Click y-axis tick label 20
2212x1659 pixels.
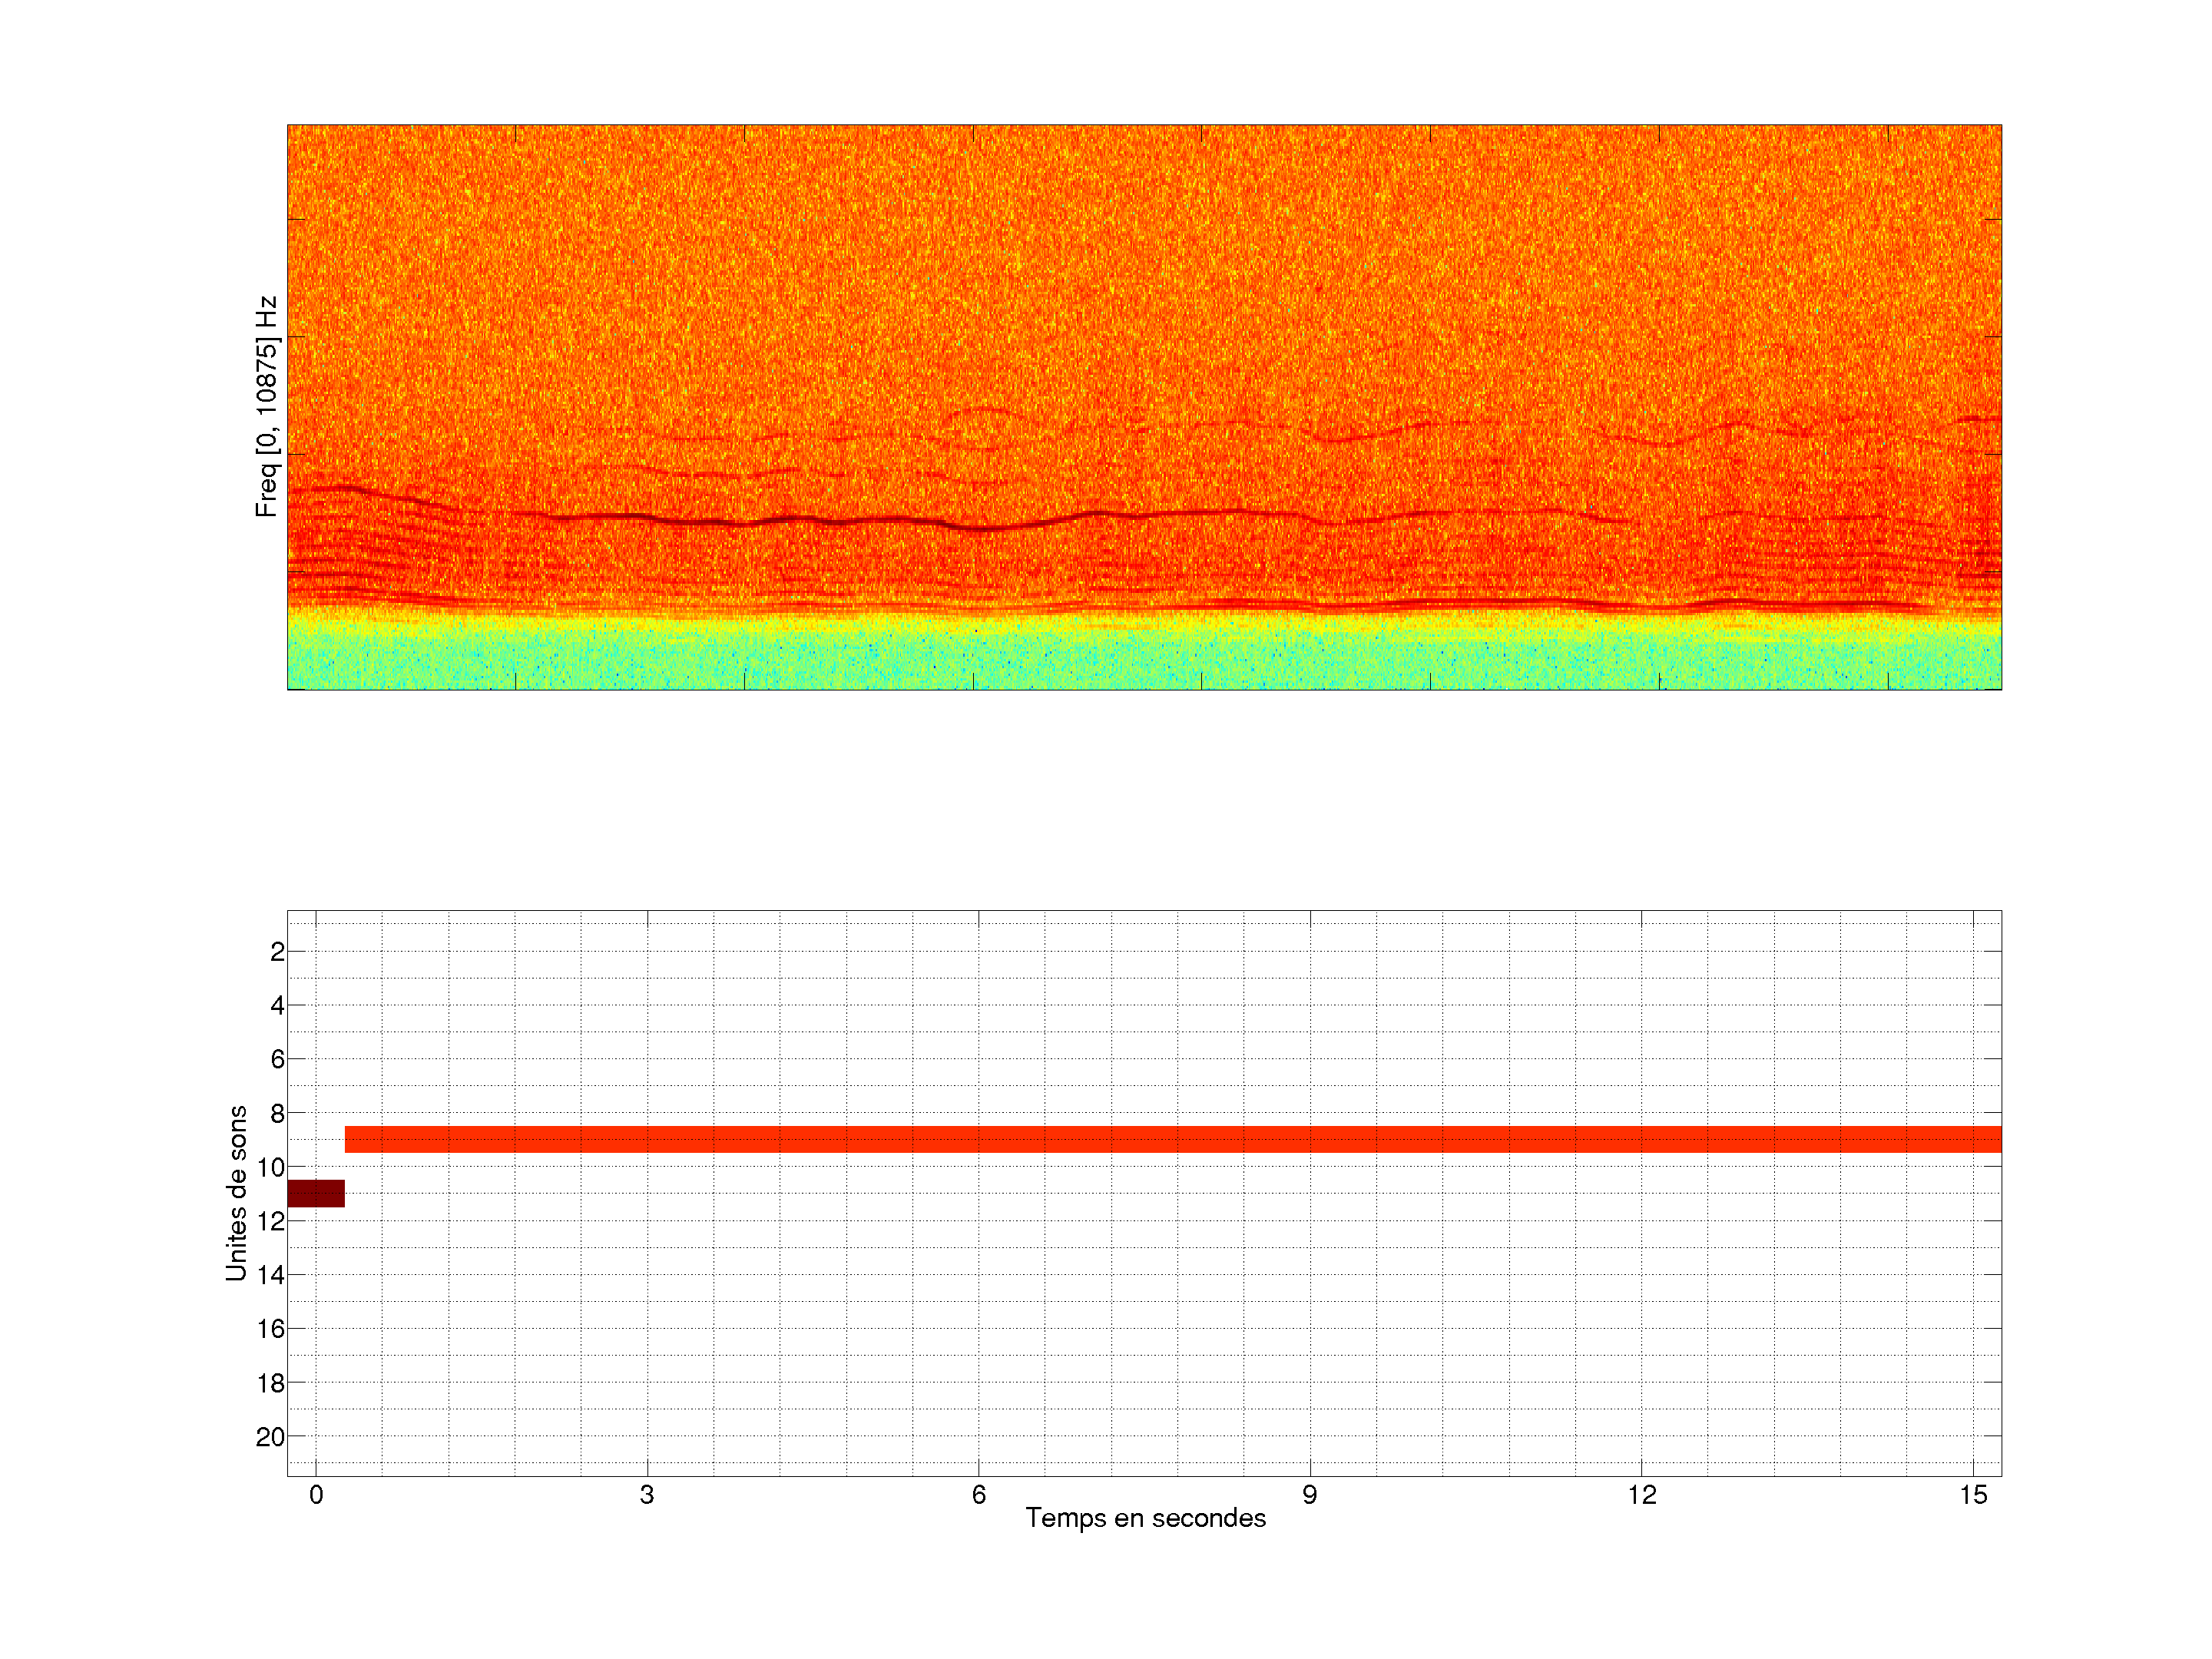tap(271, 1437)
